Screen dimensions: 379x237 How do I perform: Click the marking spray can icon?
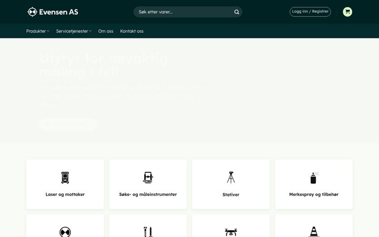pyautogui.click(x=314, y=177)
